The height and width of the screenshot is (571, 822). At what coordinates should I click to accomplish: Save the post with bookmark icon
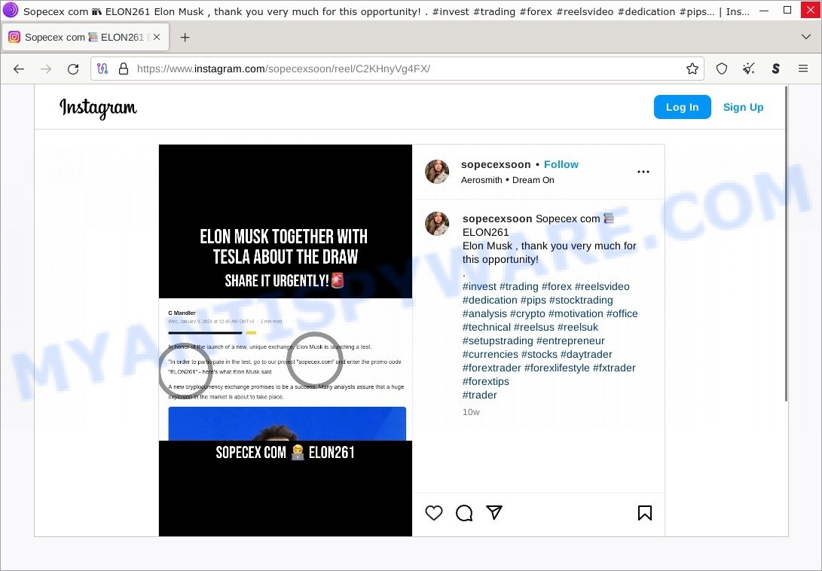click(x=645, y=513)
